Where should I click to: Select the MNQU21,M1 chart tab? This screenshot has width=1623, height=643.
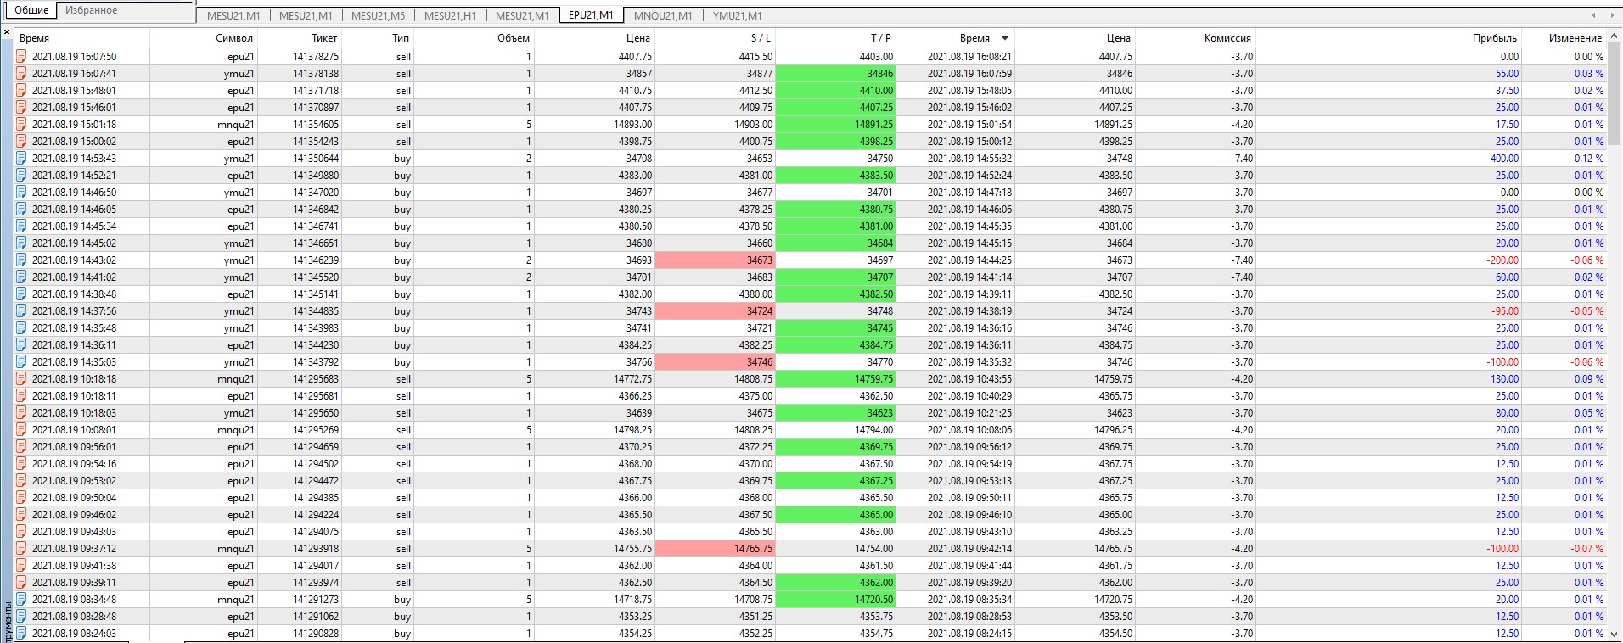click(663, 15)
